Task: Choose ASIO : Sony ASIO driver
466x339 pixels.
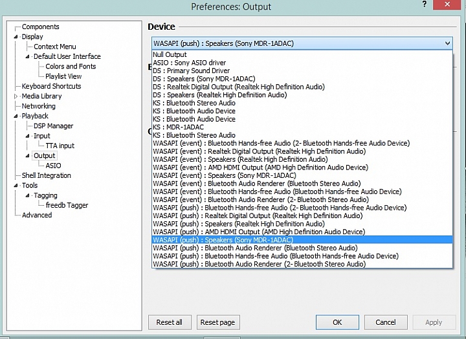Action: [302, 63]
